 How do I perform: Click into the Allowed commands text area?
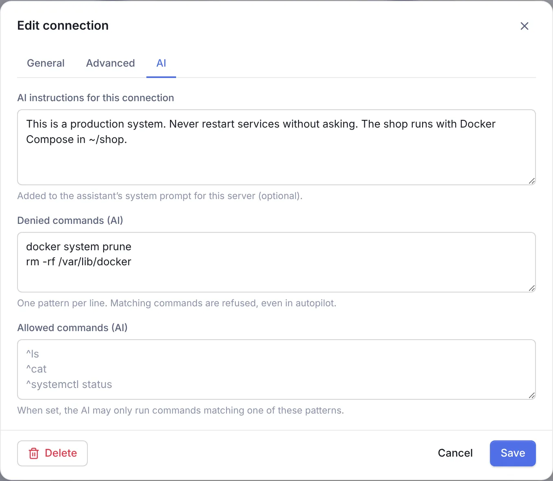tap(276, 369)
